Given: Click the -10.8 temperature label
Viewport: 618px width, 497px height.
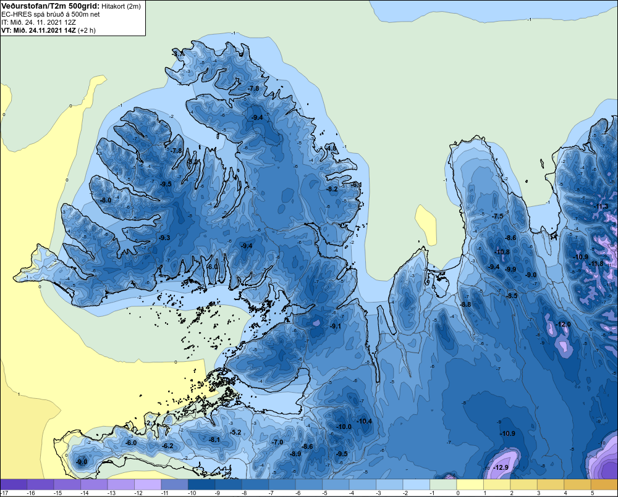Looking at the screenshot, I should 502,252.
